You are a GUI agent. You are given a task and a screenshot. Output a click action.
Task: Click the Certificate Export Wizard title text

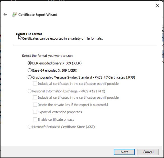tap(38, 15)
